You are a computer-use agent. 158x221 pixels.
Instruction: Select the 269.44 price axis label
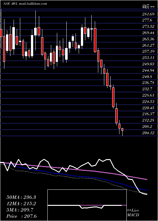click(x=148, y=33)
